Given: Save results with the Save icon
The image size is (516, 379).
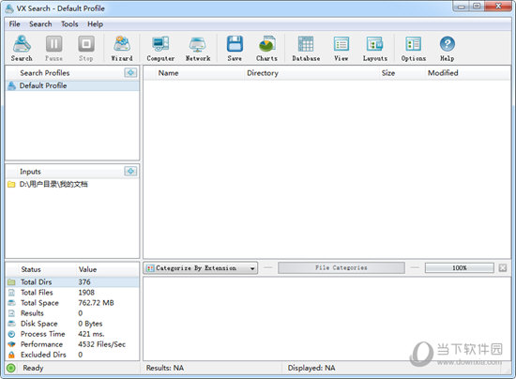Looking at the screenshot, I should [x=235, y=49].
